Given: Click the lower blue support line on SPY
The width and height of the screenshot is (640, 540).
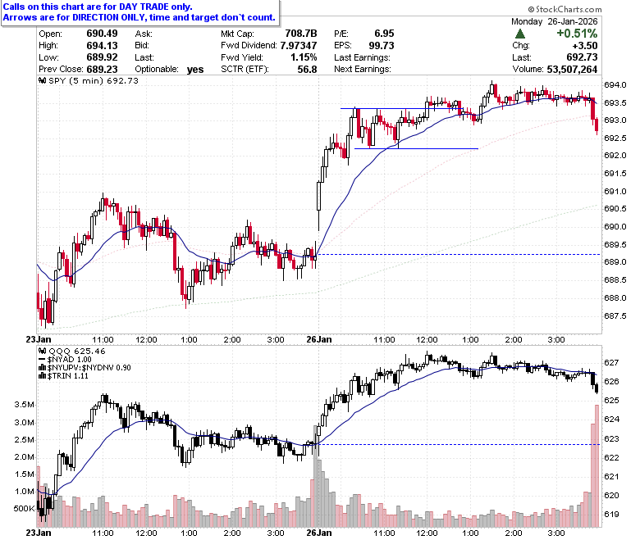Looking at the screenshot, I should [x=416, y=149].
